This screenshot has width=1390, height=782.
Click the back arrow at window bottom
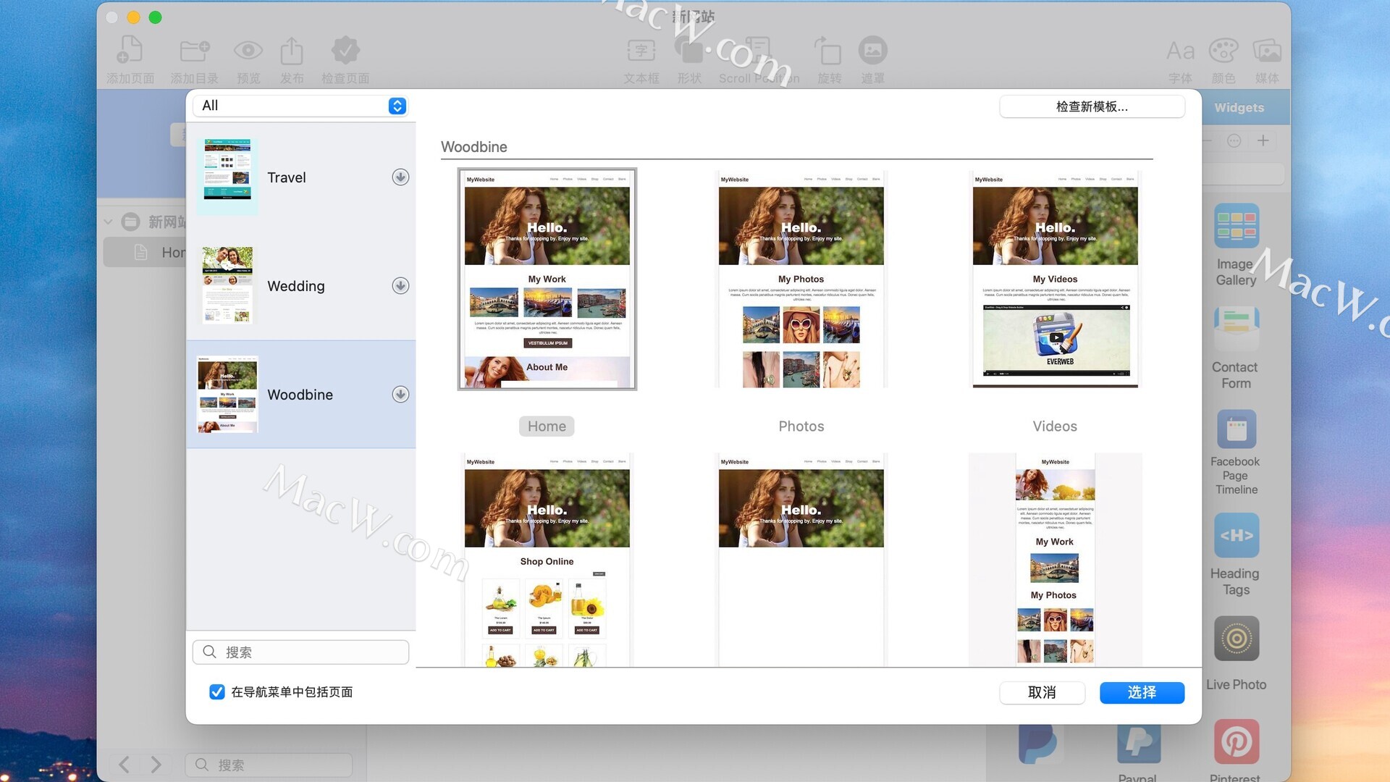tap(125, 765)
